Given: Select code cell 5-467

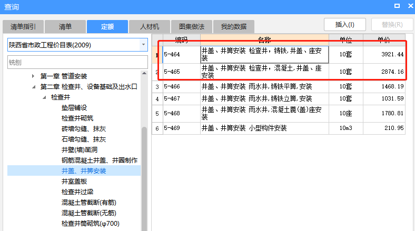Looking at the screenshot, I should (182, 98).
